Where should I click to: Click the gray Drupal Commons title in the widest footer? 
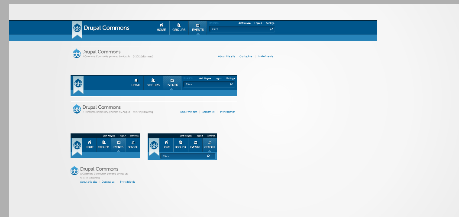(101, 52)
